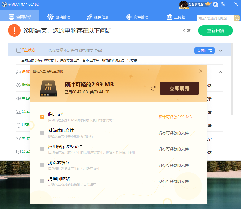Check the 系统休眠文件 checkbox
Image resolution: width=241 pixels, height=209 pixels.
[42, 132]
